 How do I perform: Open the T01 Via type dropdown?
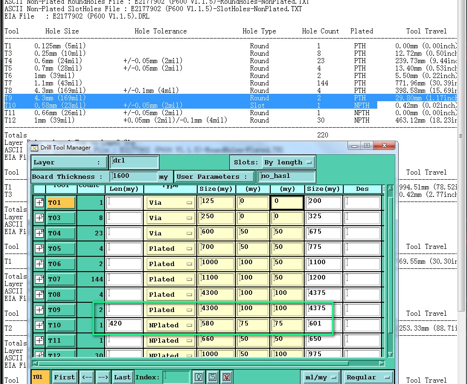(x=170, y=203)
